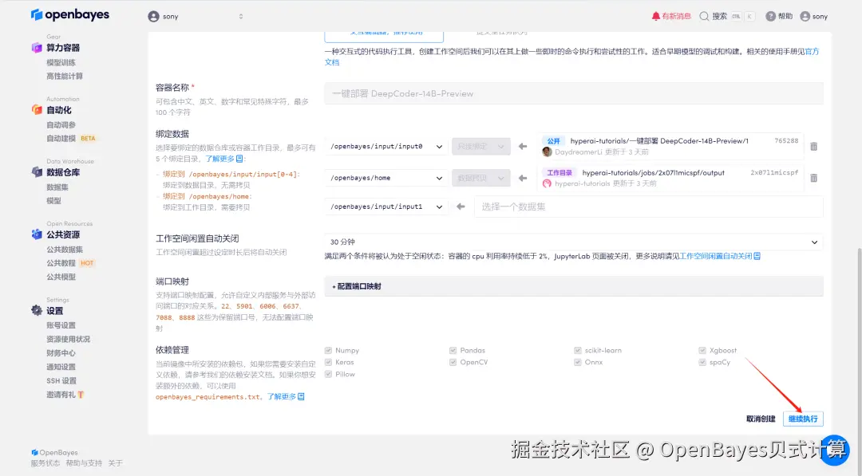
Task: Toggle the Onnx checkbox
Action: 578,362
